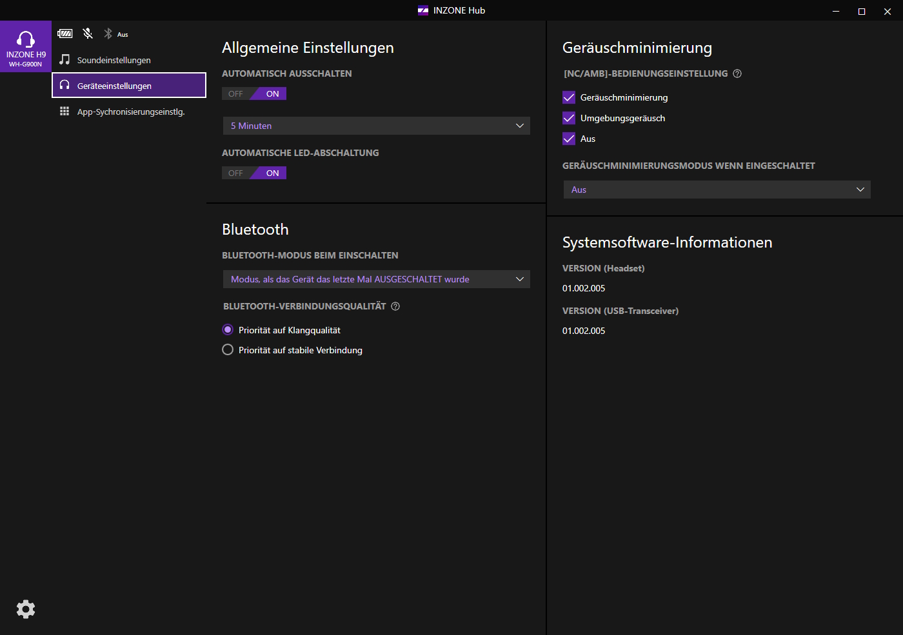Open App-Sychronisierungseinstlg. menu item

click(129, 112)
